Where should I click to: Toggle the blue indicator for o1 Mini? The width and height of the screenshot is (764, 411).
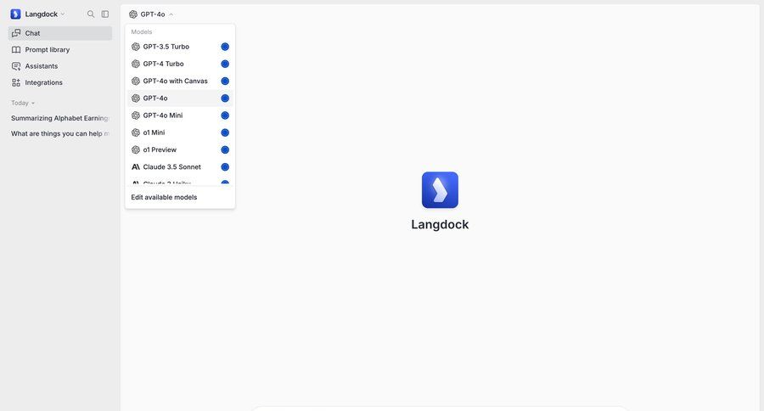coord(225,132)
